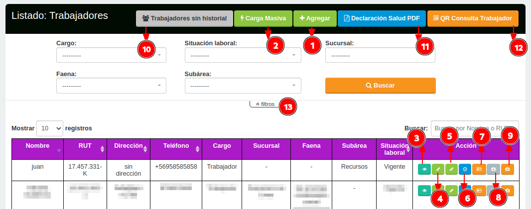Click Carga Masiva button
Screen dimensions: 531x209
(263, 18)
